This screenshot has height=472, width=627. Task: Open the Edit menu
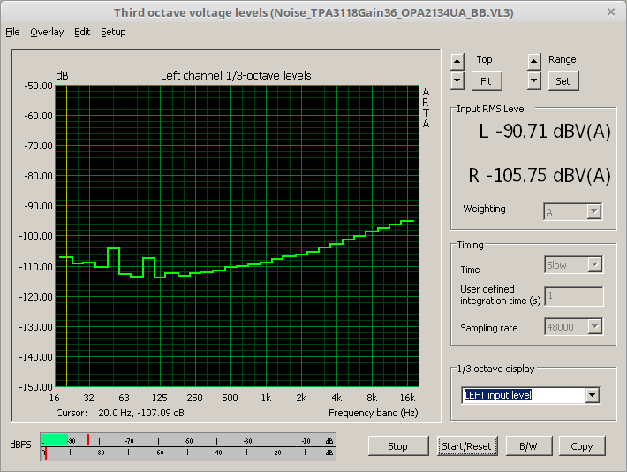point(82,32)
